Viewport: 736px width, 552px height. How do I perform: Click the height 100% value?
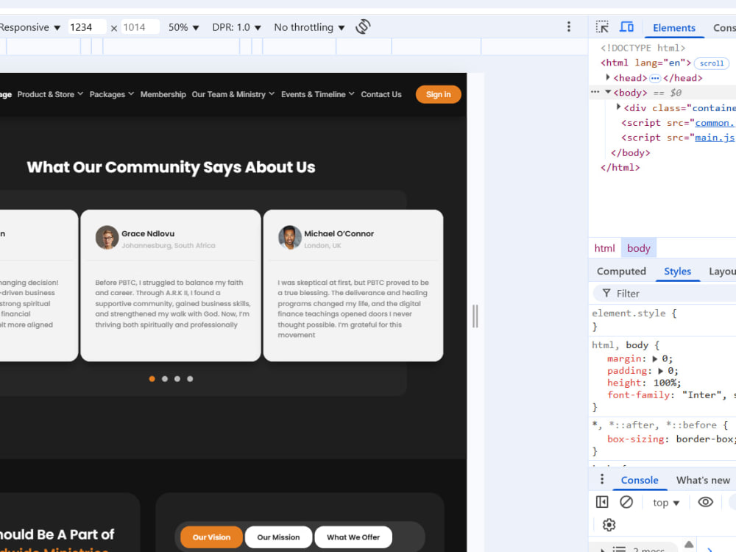pyautogui.click(x=665, y=383)
